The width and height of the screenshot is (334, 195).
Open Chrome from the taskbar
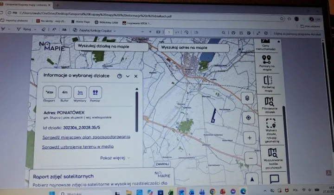(x=212, y=192)
